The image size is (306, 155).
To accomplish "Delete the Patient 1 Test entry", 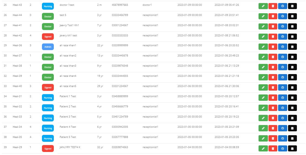I will [x=273, y=98].
